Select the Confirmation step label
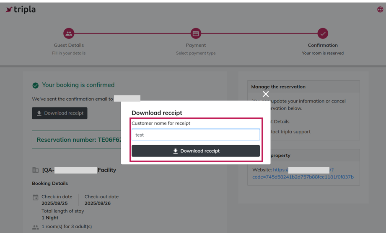This screenshot has height=235, width=386. click(x=322, y=45)
